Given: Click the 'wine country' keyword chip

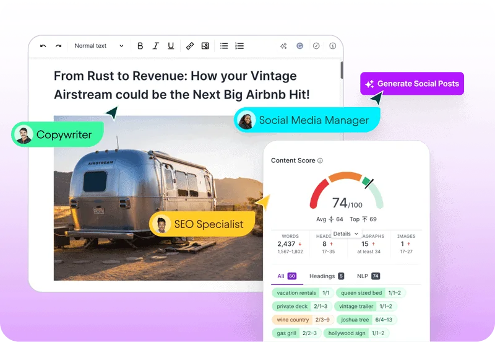Looking at the screenshot, I should point(303,320).
